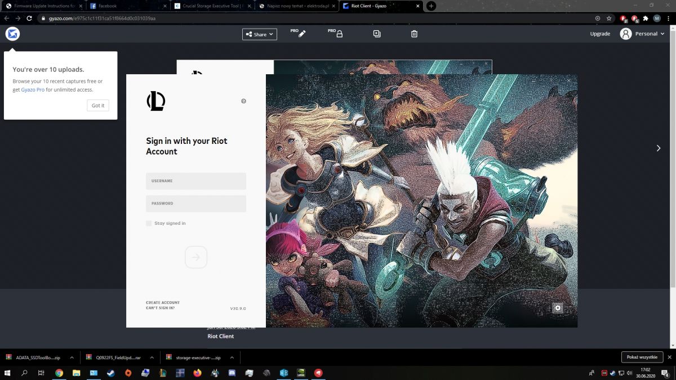Click the add to collection icon
Screen dimensions: 676x380
coord(377,34)
